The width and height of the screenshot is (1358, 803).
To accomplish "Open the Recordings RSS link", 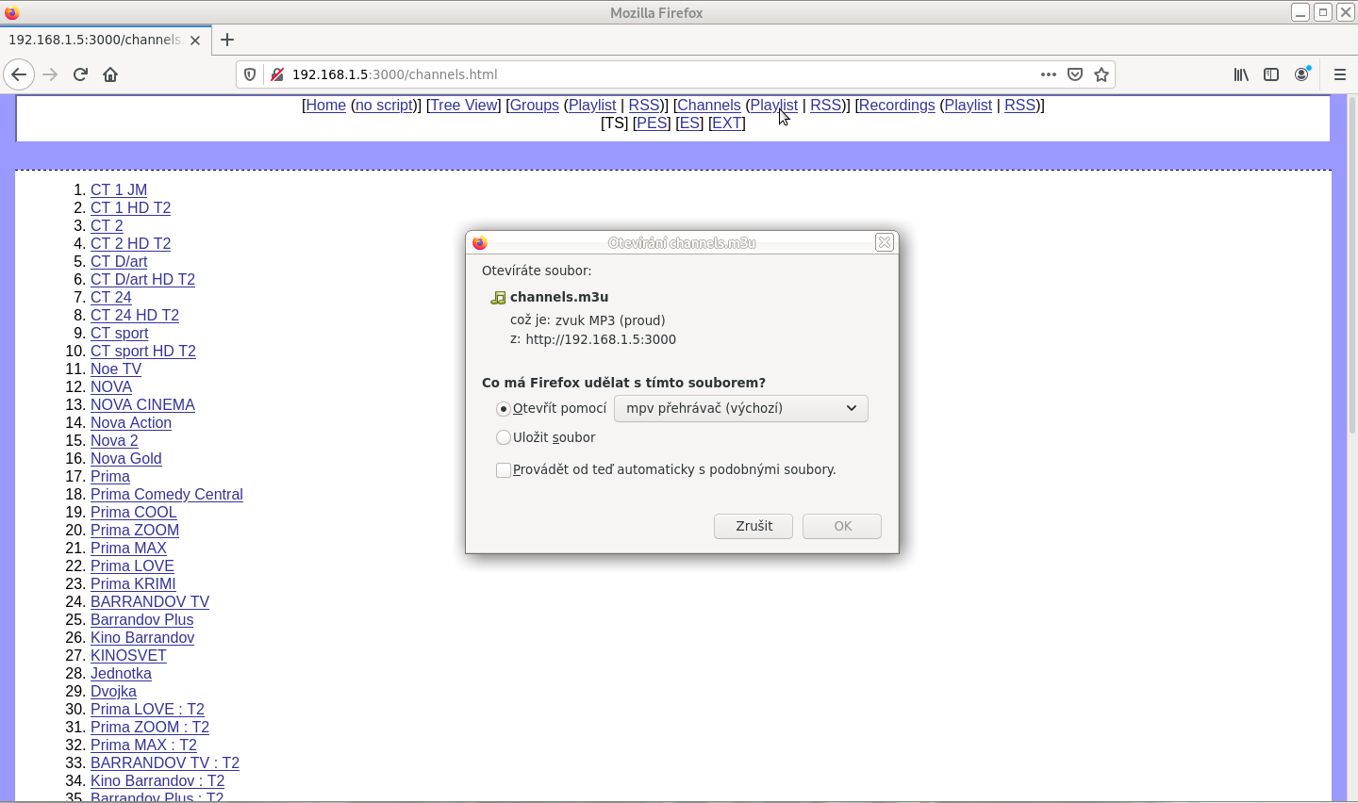I will pos(1020,106).
